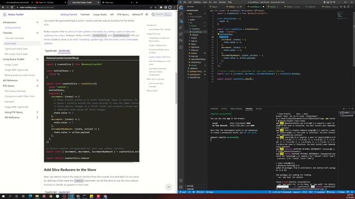Click the browser back arrow
Viewport: 355px width, 199px height.
click(x=3, y=7)
